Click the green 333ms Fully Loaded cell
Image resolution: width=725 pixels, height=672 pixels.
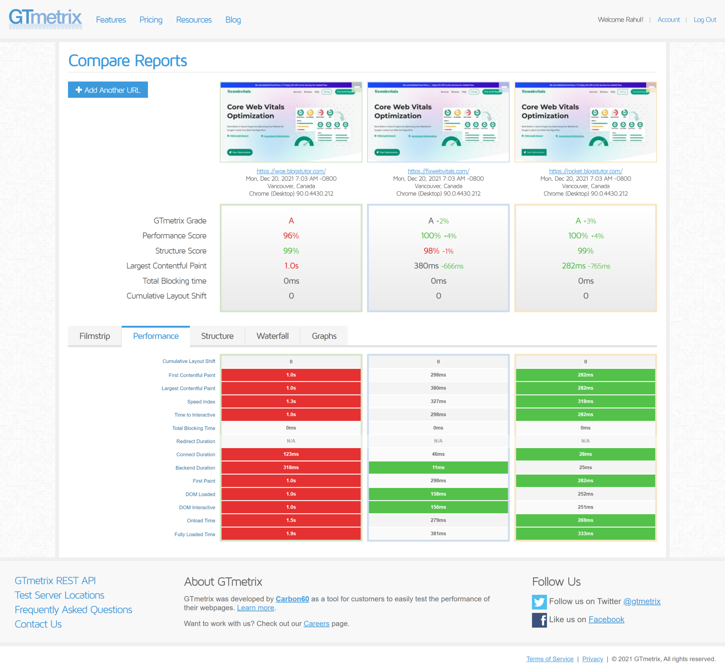click(x=586, y=534)
